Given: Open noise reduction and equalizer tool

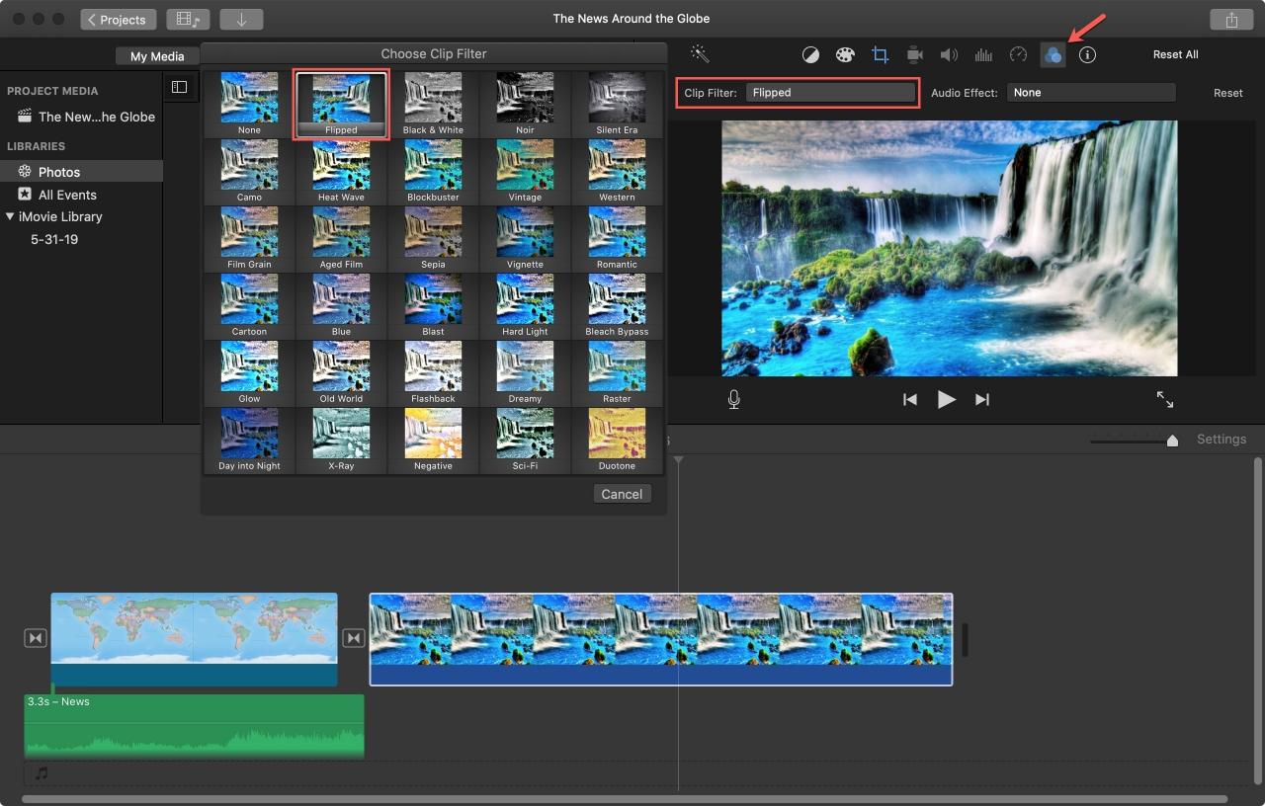Looking at the screenshot, I should 983,55.
